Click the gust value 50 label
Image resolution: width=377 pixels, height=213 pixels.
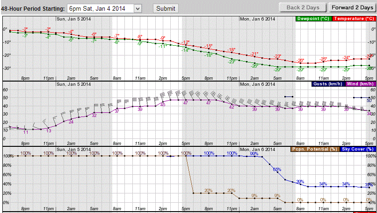(369, 100)
